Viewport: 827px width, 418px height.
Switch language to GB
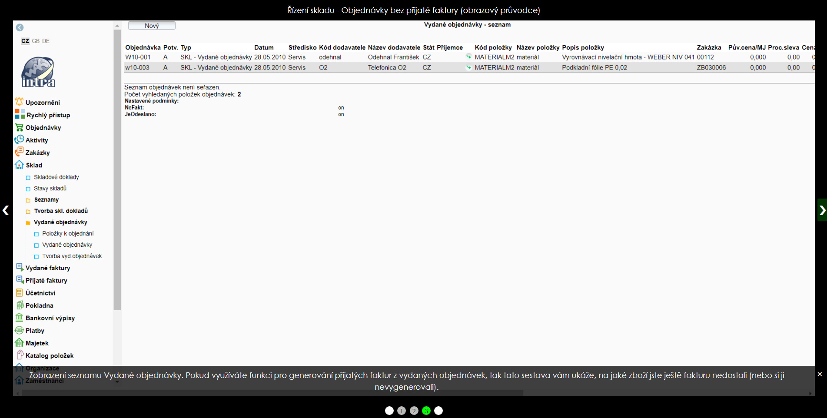pyautogui.click(x=36, y=41)
